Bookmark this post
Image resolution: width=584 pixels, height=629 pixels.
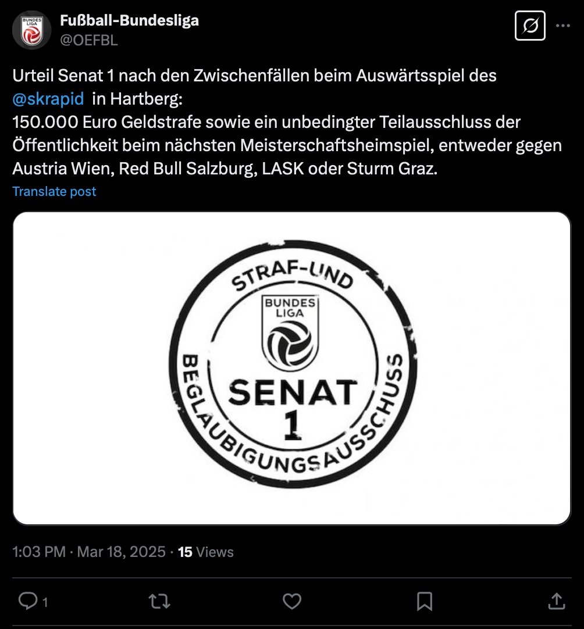click(x=424, y=601)
